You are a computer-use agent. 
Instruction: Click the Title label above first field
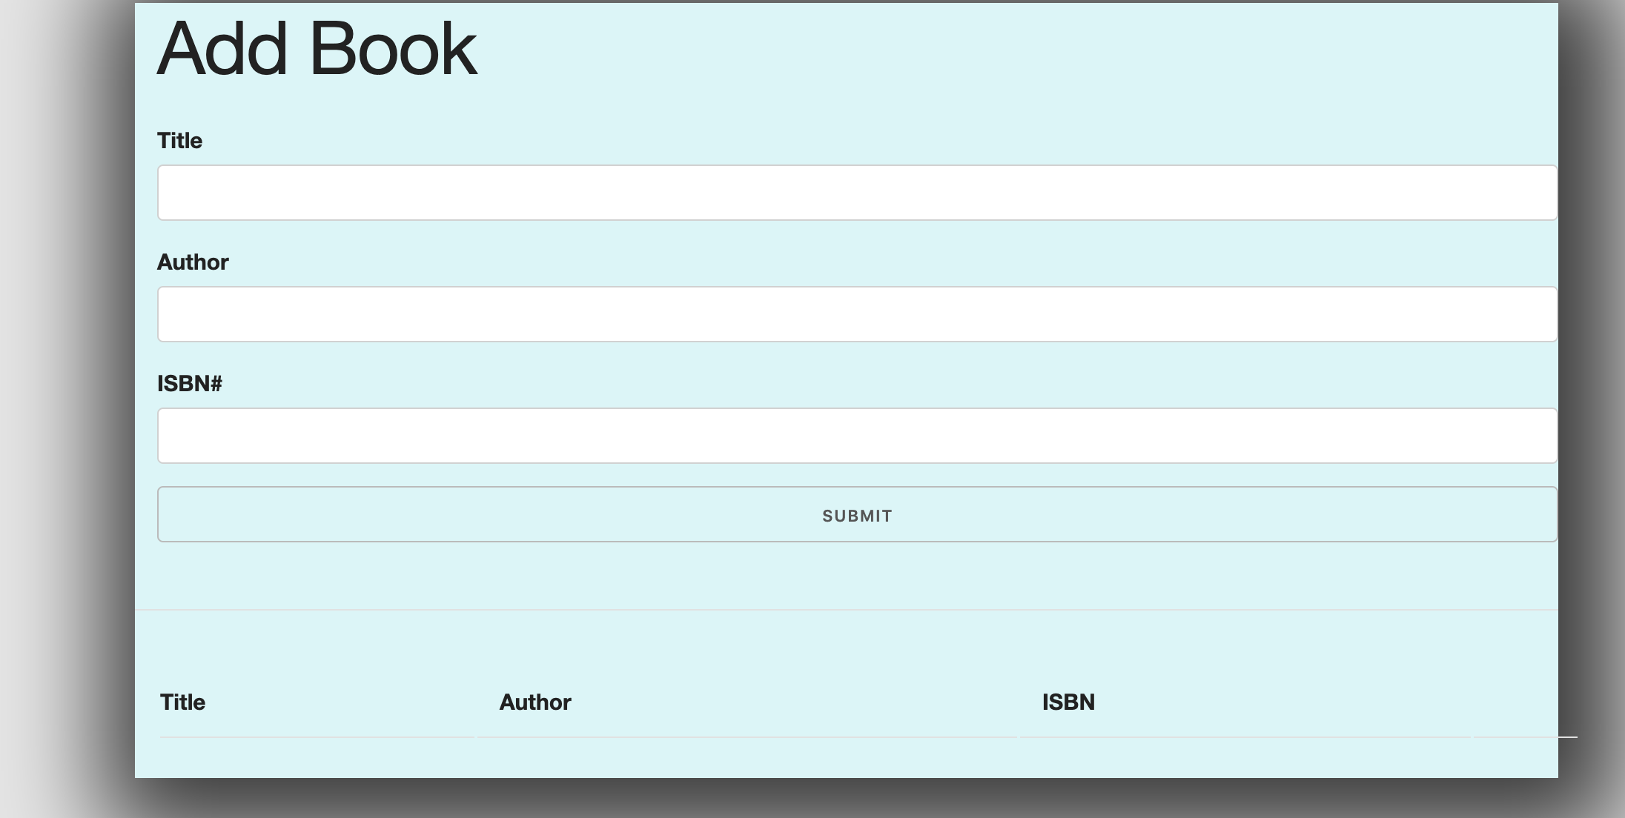pos(179,141)
